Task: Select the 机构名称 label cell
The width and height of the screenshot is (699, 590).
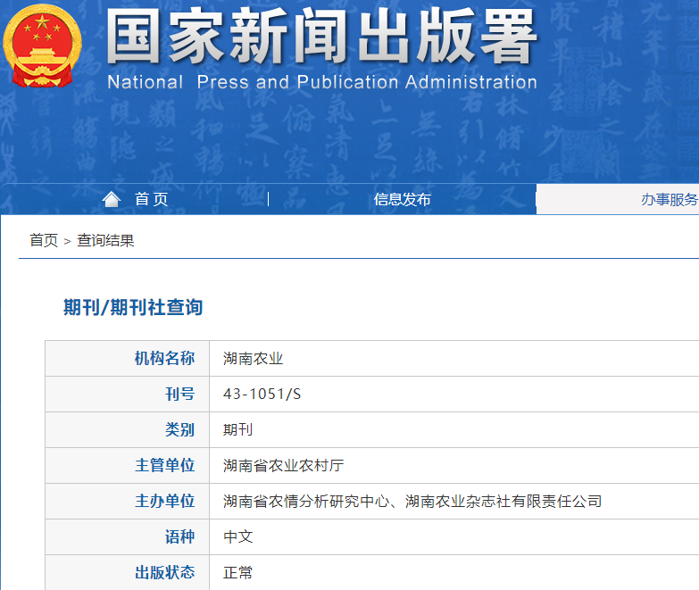Action: tap(128, 358)
